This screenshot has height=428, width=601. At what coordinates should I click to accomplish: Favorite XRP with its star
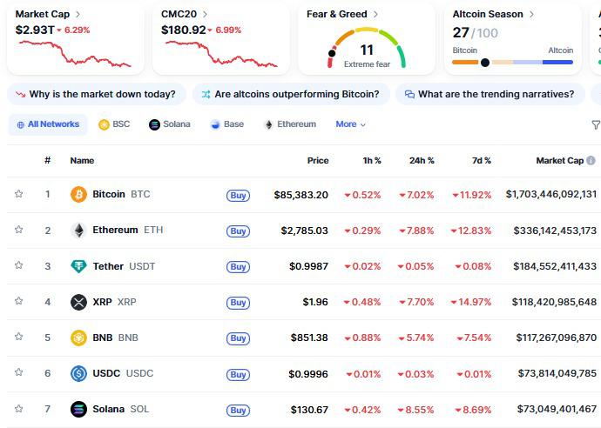pyautogui.click(x=18, y=302)
